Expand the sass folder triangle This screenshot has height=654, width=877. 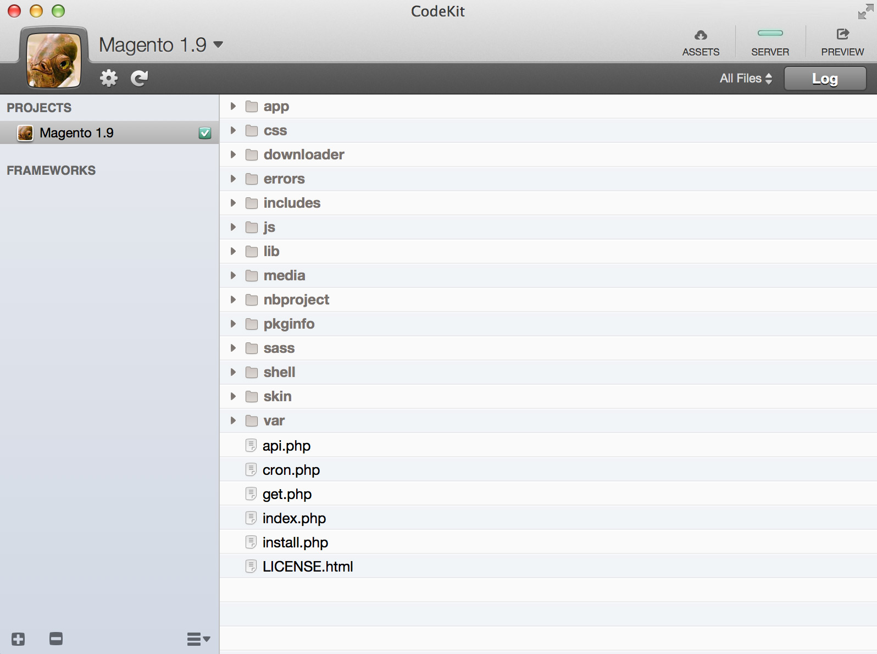tap(233, 348)
